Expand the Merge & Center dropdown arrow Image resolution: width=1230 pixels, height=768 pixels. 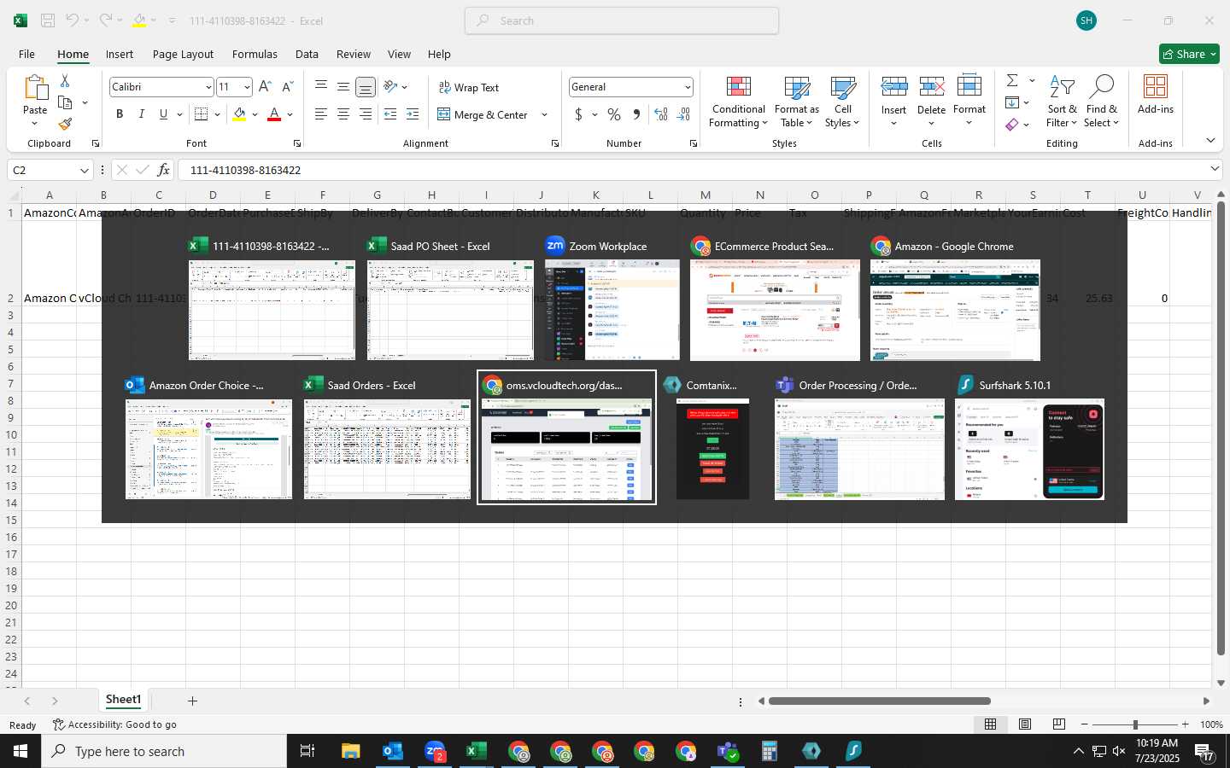(x=544, y=114)
